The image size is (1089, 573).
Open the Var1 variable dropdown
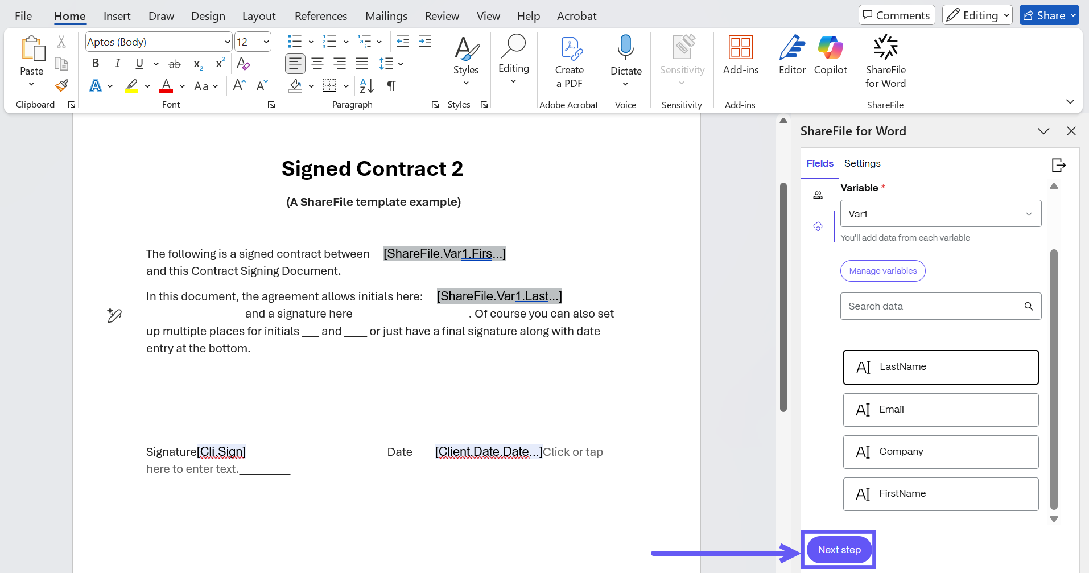tap(940, 214)
